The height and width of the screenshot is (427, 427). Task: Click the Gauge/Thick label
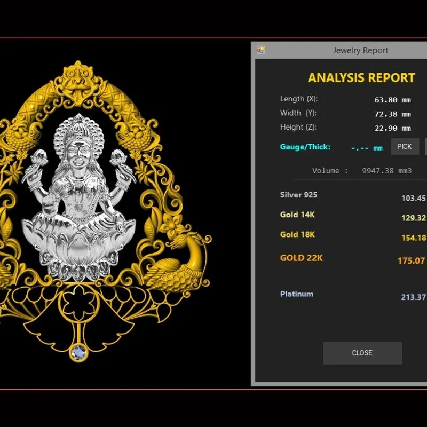click(305, 147)
